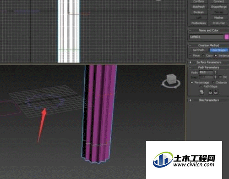
Task: Click the ShapeMerge button
Action: tap(219, 7)
